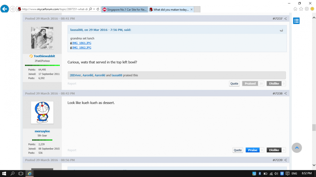The image size is (316, 177).
Task: Open Toothiewabbit's profile avatar photo
Action: [42, 38]
